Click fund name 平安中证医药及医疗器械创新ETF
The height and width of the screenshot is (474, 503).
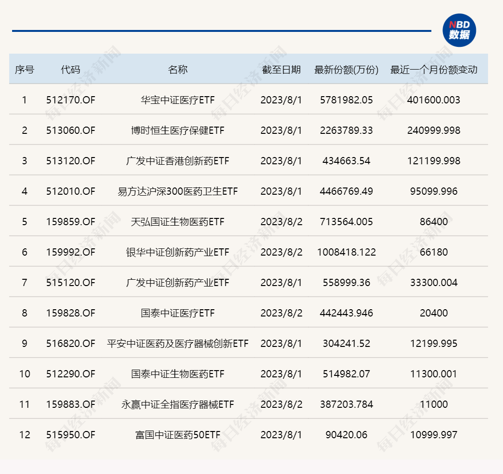(178, 344)
